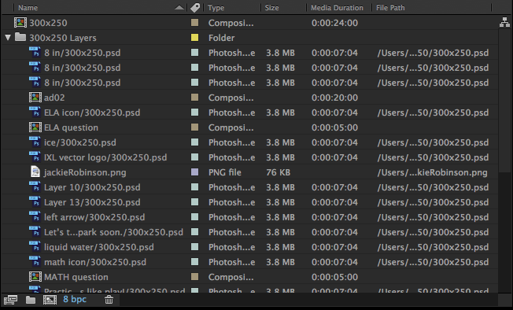Click the IXL vector logo Photoshop file icon
Screen dimensions: 513x310
pos(35,157)
